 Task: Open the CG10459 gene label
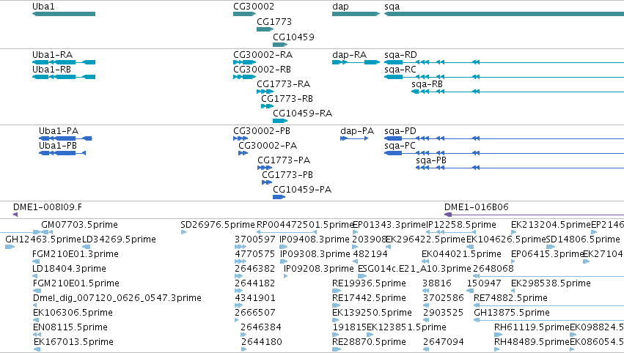(x=293, y=37)
